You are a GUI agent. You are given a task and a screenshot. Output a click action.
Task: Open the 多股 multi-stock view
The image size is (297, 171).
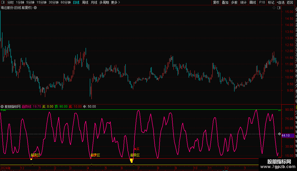click(x=234, y=2)
